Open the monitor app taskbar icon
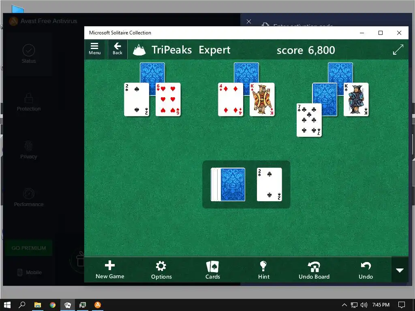415x311 pixels. coord(83,305)
